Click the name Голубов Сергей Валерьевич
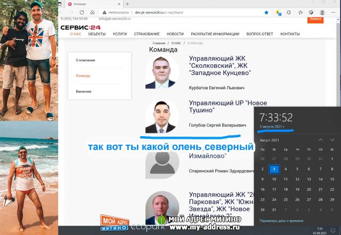Screen dimensions: 341x235 (x=217, y=125)
